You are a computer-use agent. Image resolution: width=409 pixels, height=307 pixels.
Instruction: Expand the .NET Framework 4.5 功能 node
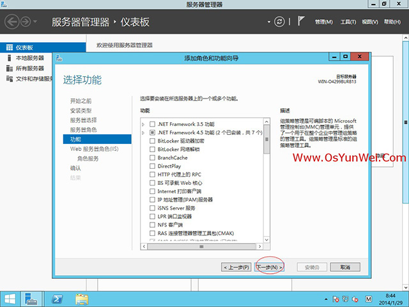pos(143,132)
